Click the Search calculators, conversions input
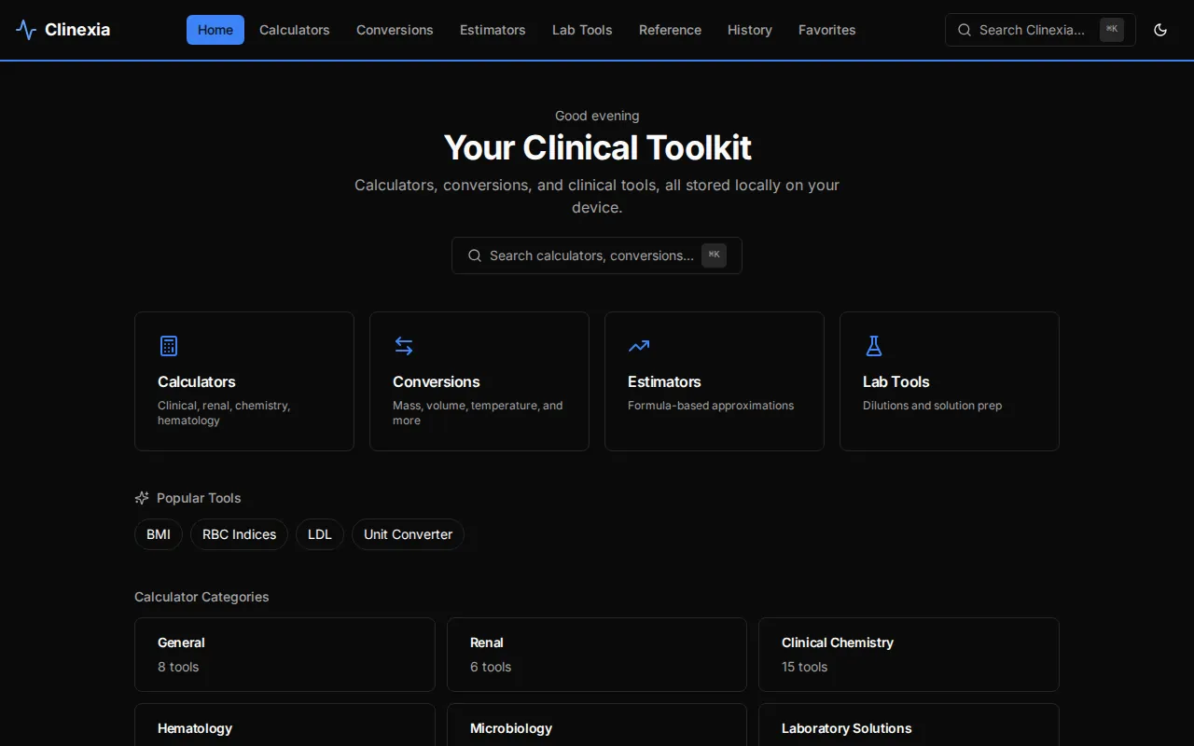Screen dimensions: 1194x746 [x=597, y=256]
